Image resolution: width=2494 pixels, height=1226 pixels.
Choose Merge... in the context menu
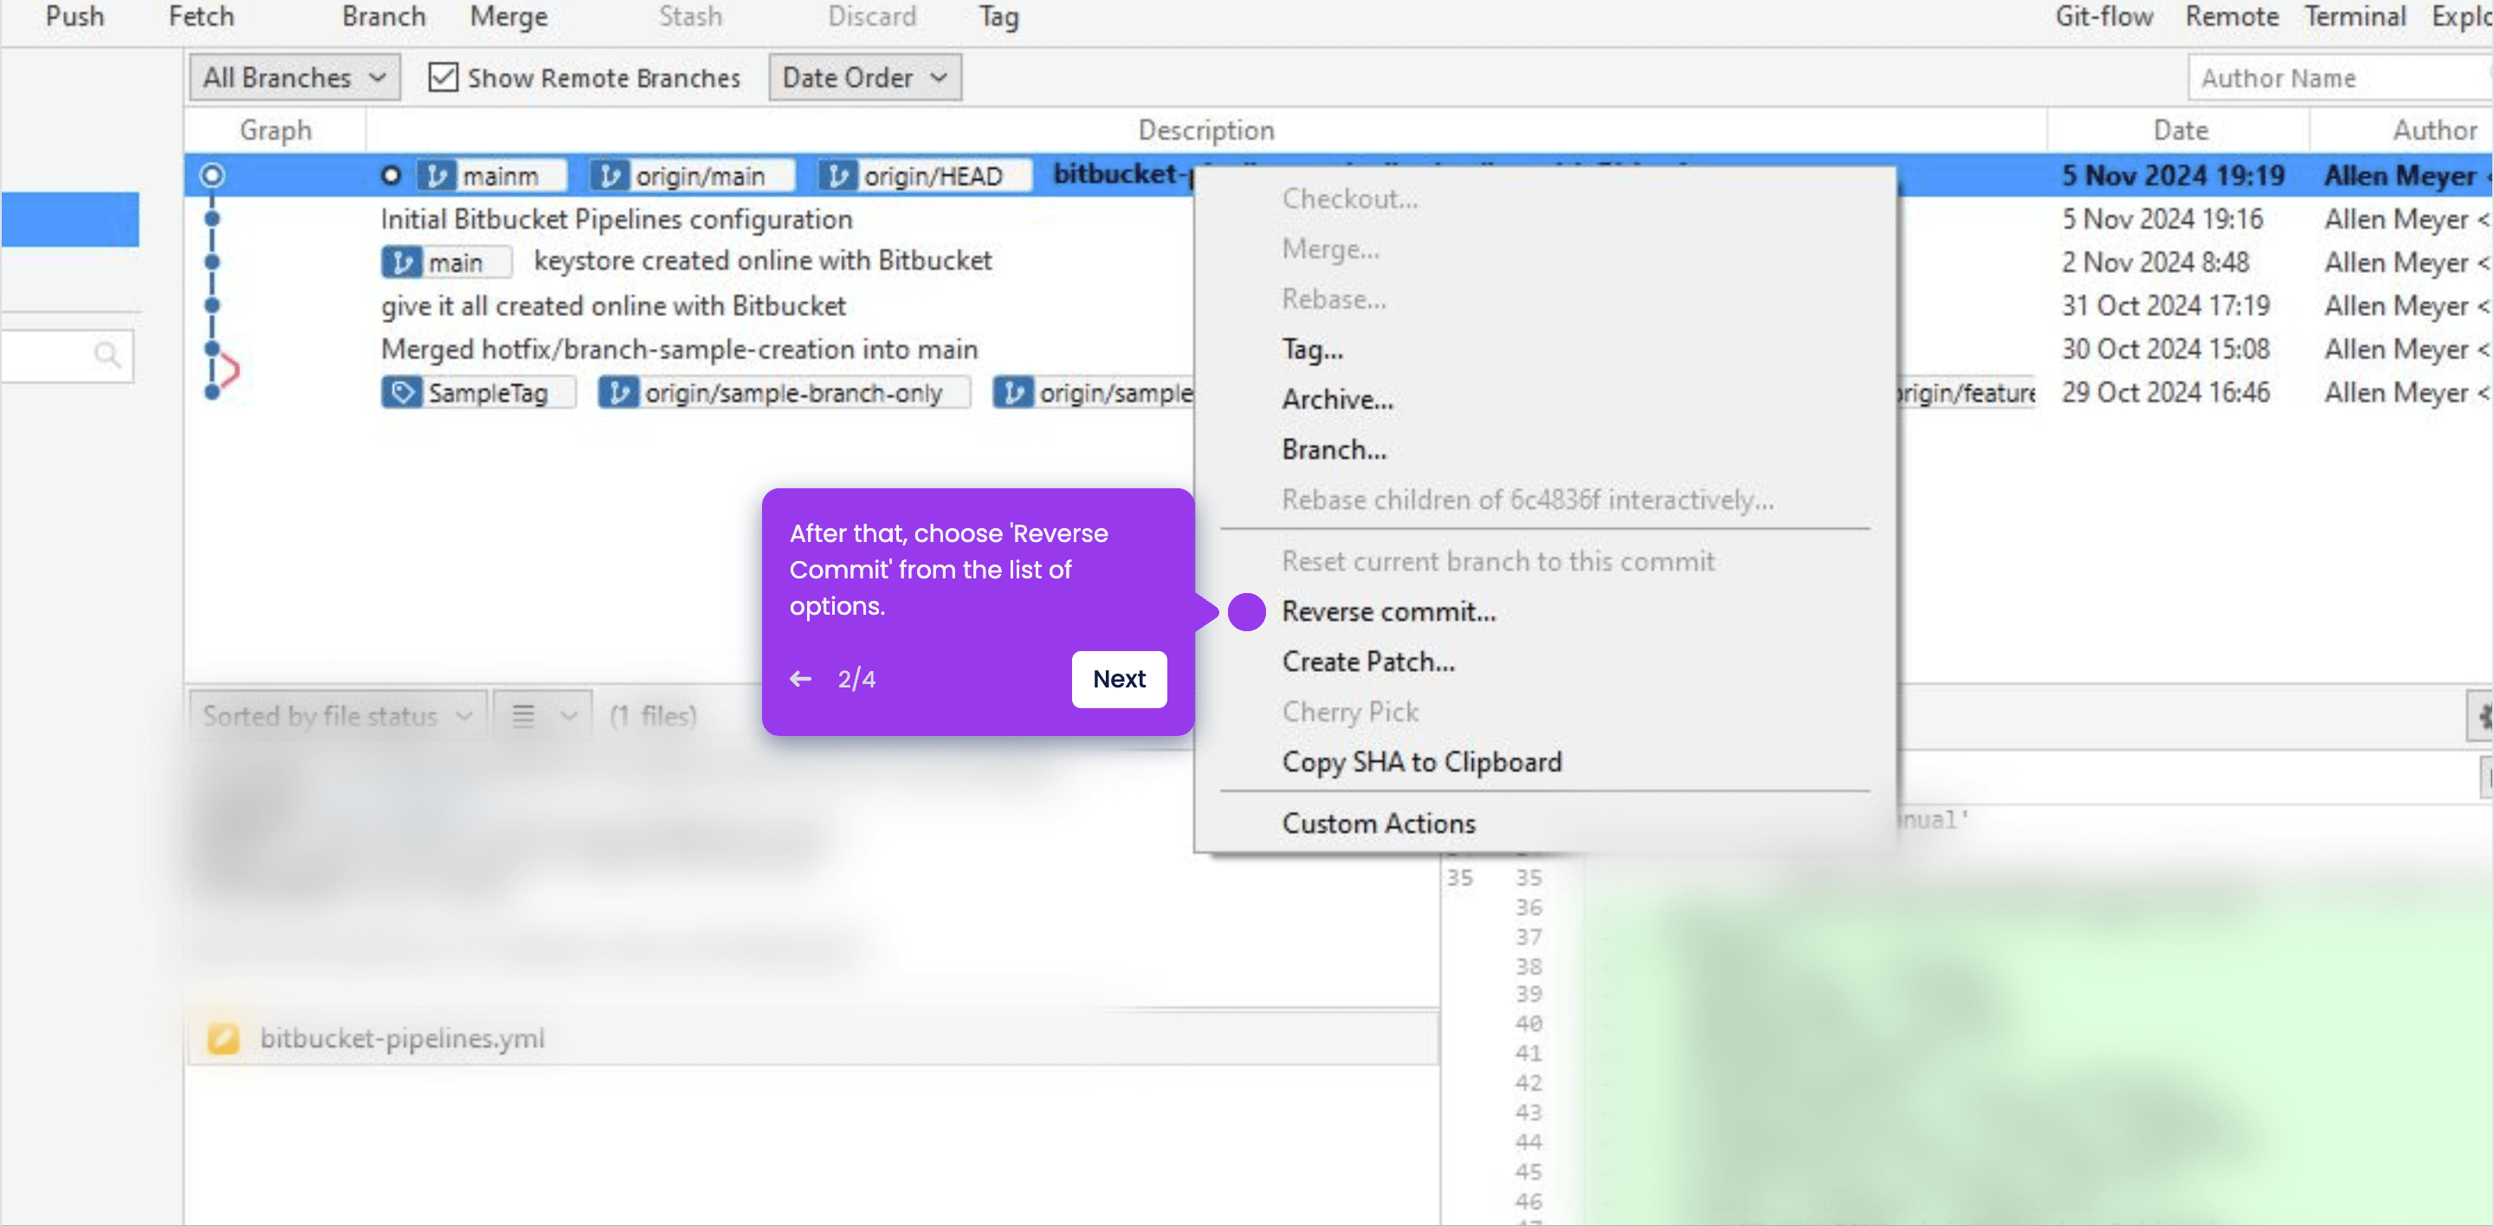click(x=1331, y=249)
